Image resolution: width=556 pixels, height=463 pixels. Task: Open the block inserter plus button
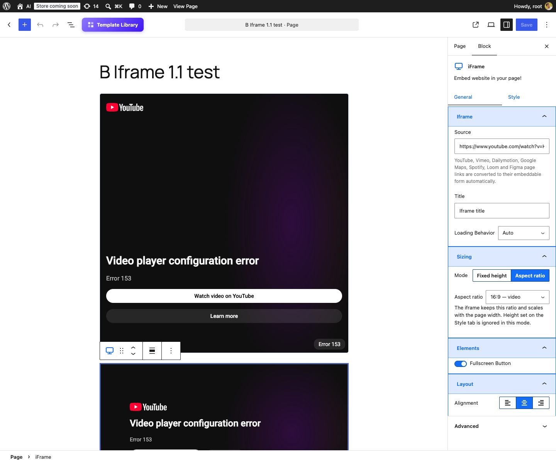point(25,25)
